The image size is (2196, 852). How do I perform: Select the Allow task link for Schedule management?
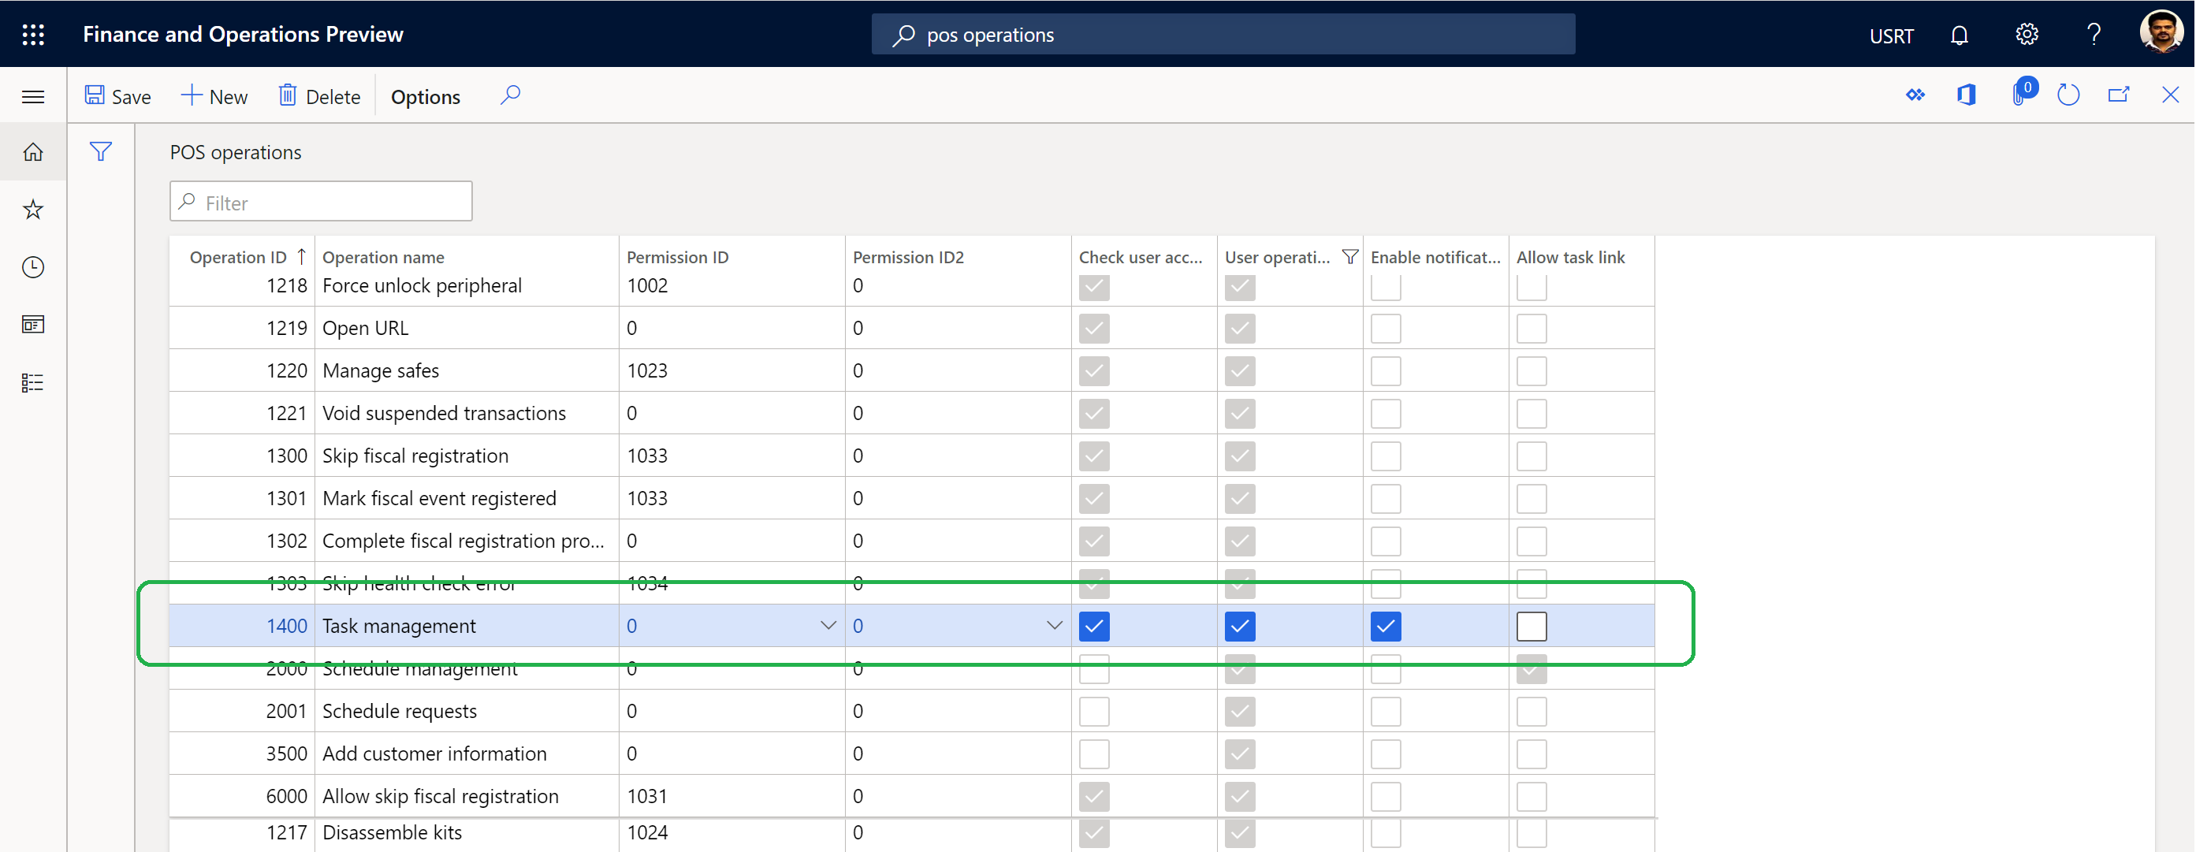(1531, 668)
